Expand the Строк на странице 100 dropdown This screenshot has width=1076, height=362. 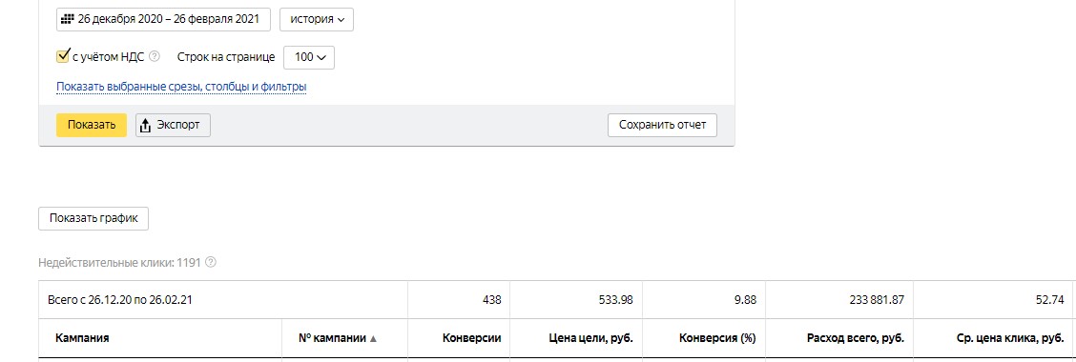click(x=309, y=57)
